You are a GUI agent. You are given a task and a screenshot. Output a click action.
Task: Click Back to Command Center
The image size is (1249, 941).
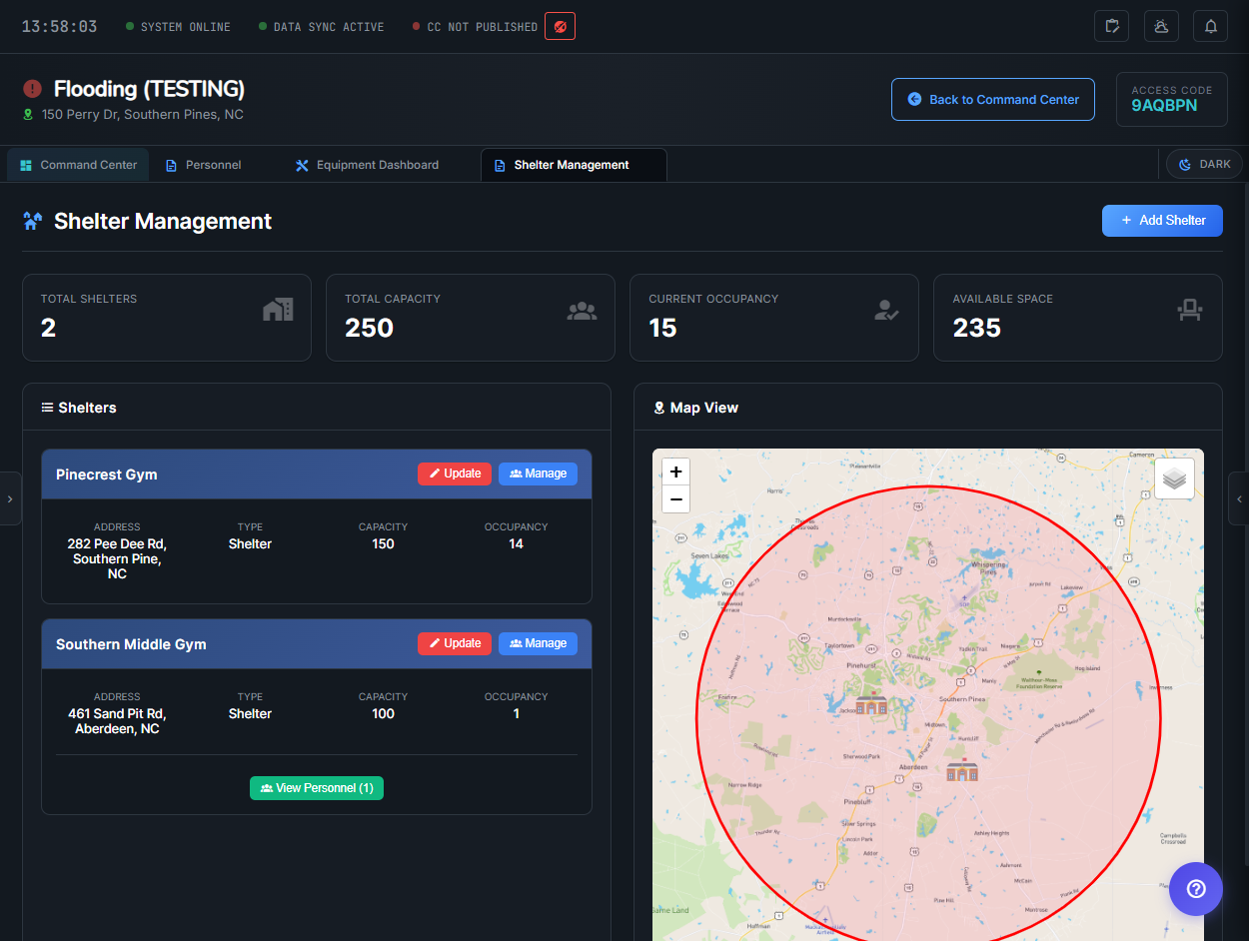(992, 99)
